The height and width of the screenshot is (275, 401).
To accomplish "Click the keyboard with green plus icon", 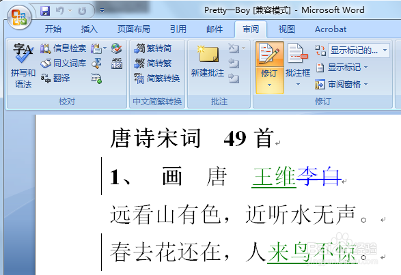I will [x=96, y=78].
